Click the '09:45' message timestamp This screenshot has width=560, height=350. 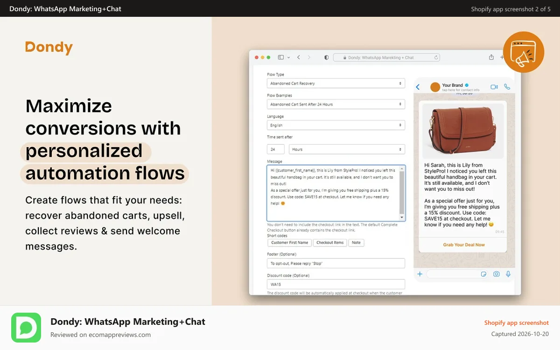coord(500,231)
